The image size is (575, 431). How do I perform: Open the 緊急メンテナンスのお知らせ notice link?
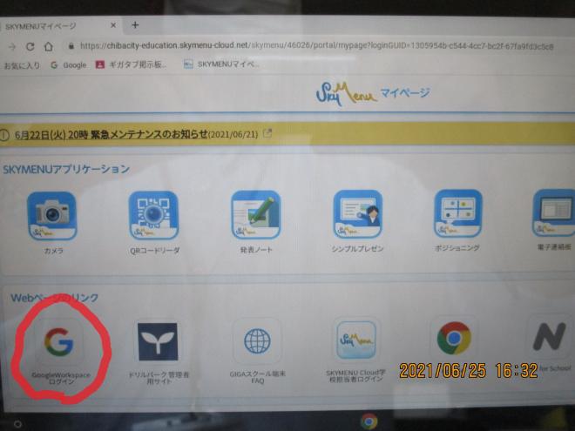[136, 134]
